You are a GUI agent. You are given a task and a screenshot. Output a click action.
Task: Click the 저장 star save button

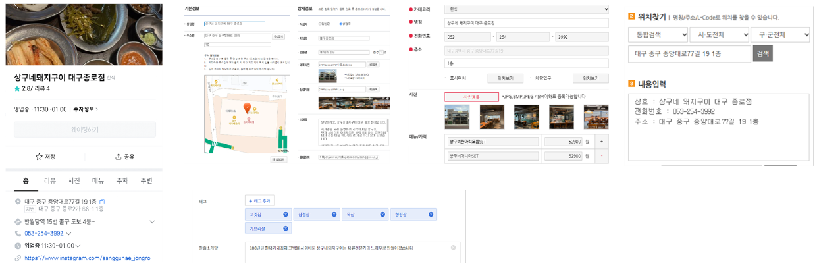pos(45,157)
